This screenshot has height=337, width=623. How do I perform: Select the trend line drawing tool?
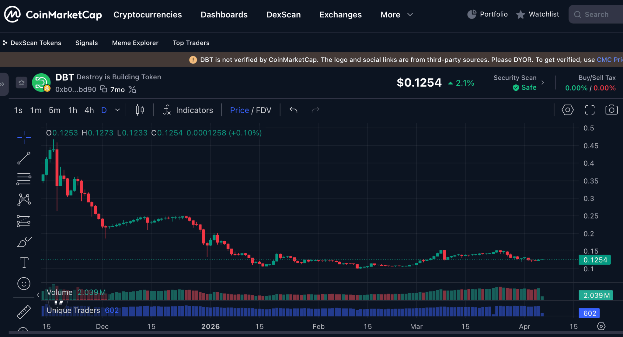pos(24,158)
